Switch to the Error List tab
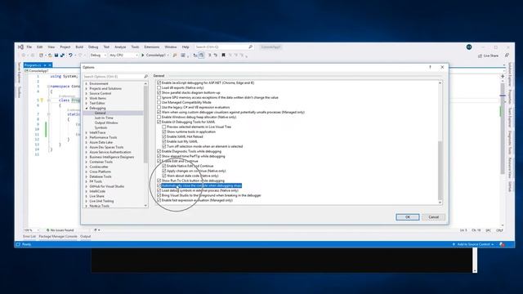Viewport: 523px width, 294px height. 29,236
